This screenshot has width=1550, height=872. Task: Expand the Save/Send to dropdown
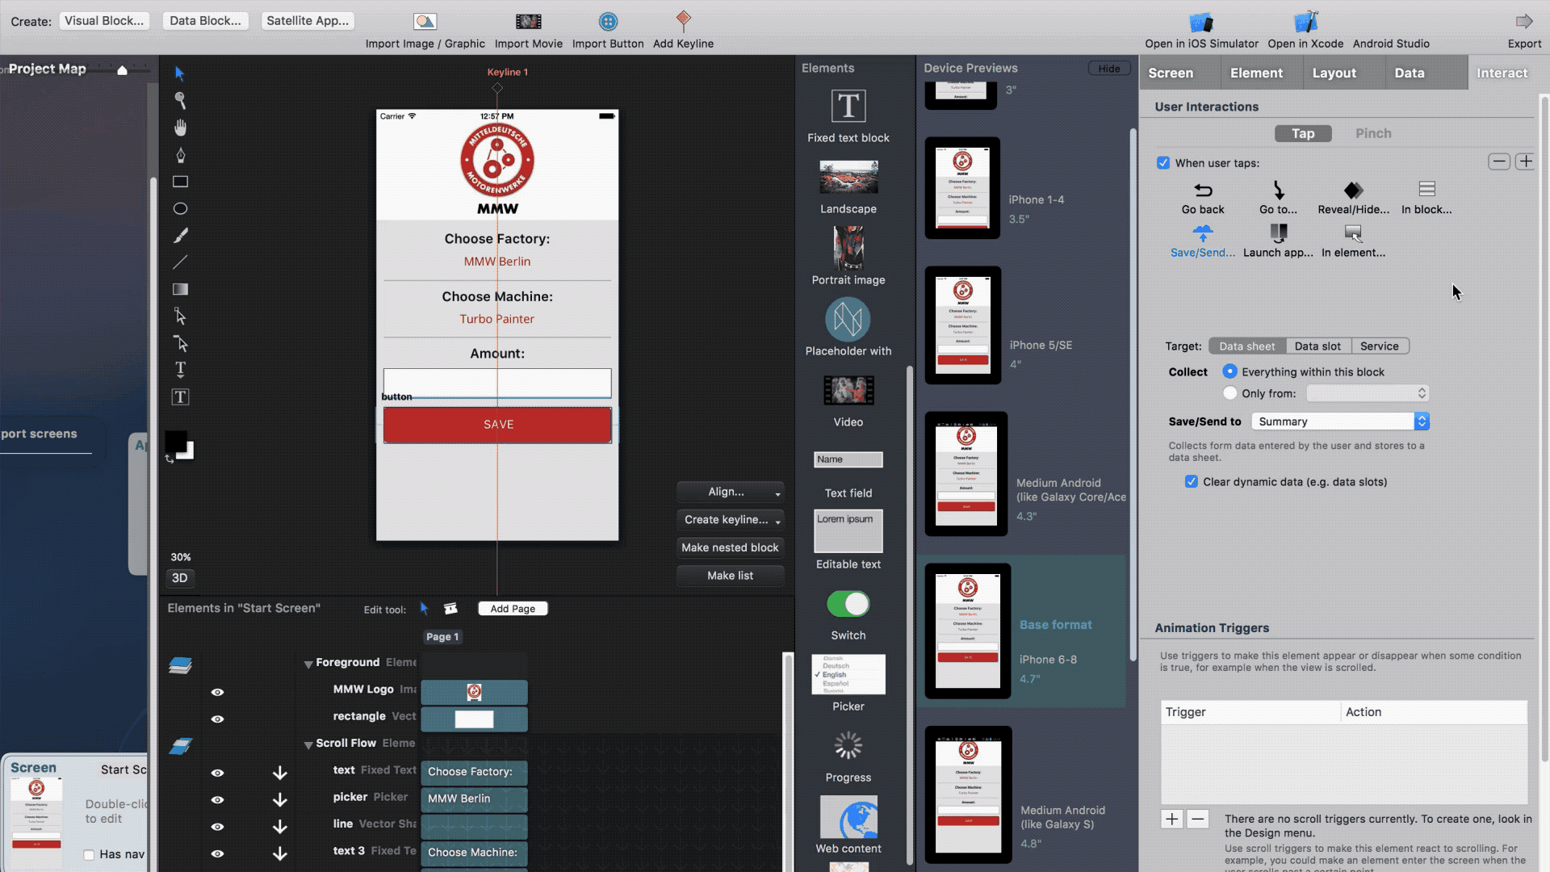pyautogui.click(x=1420, y=421)
